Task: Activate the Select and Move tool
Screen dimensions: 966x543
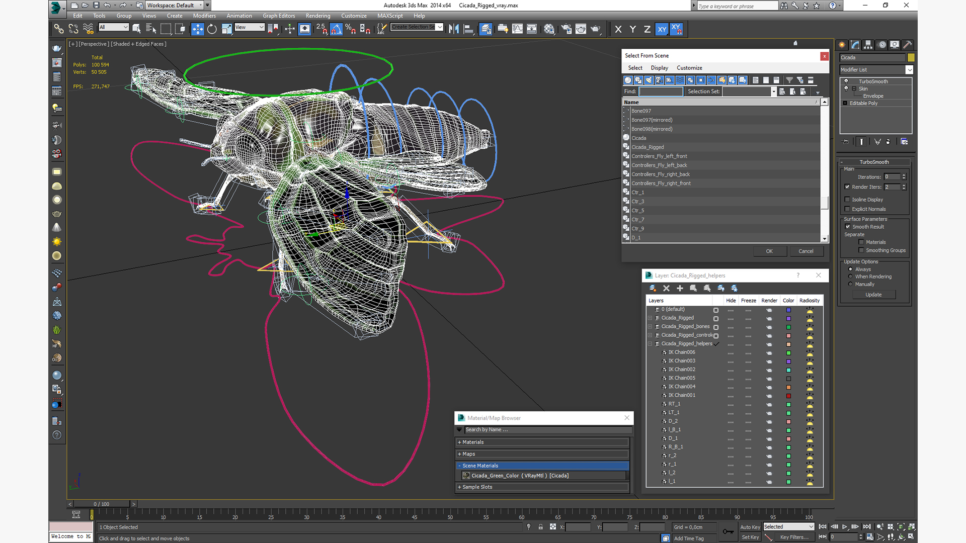Action: [x=197, y=29]
